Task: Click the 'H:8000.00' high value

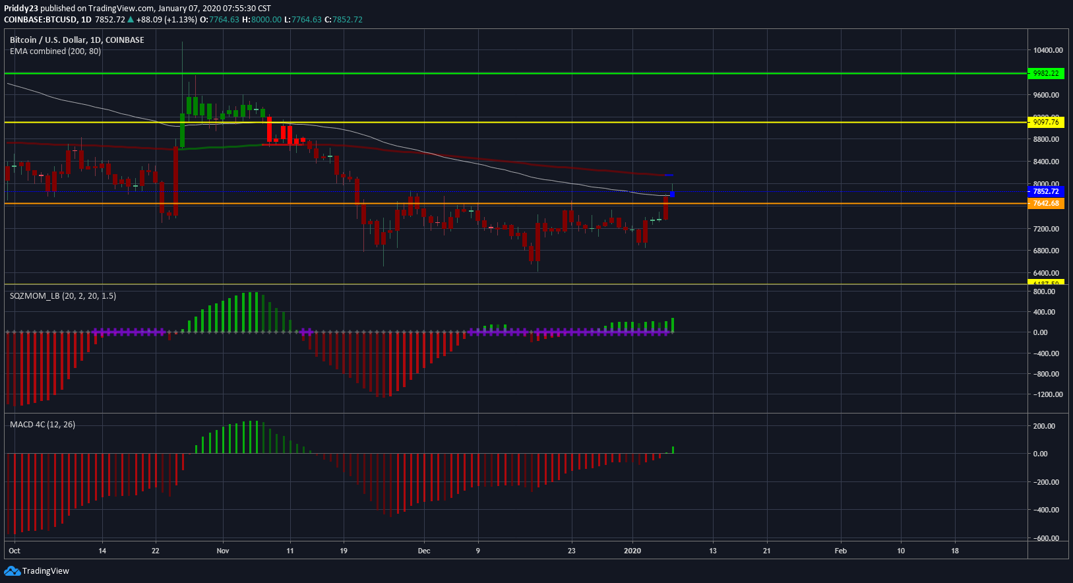Action: (x=262, y=20)
